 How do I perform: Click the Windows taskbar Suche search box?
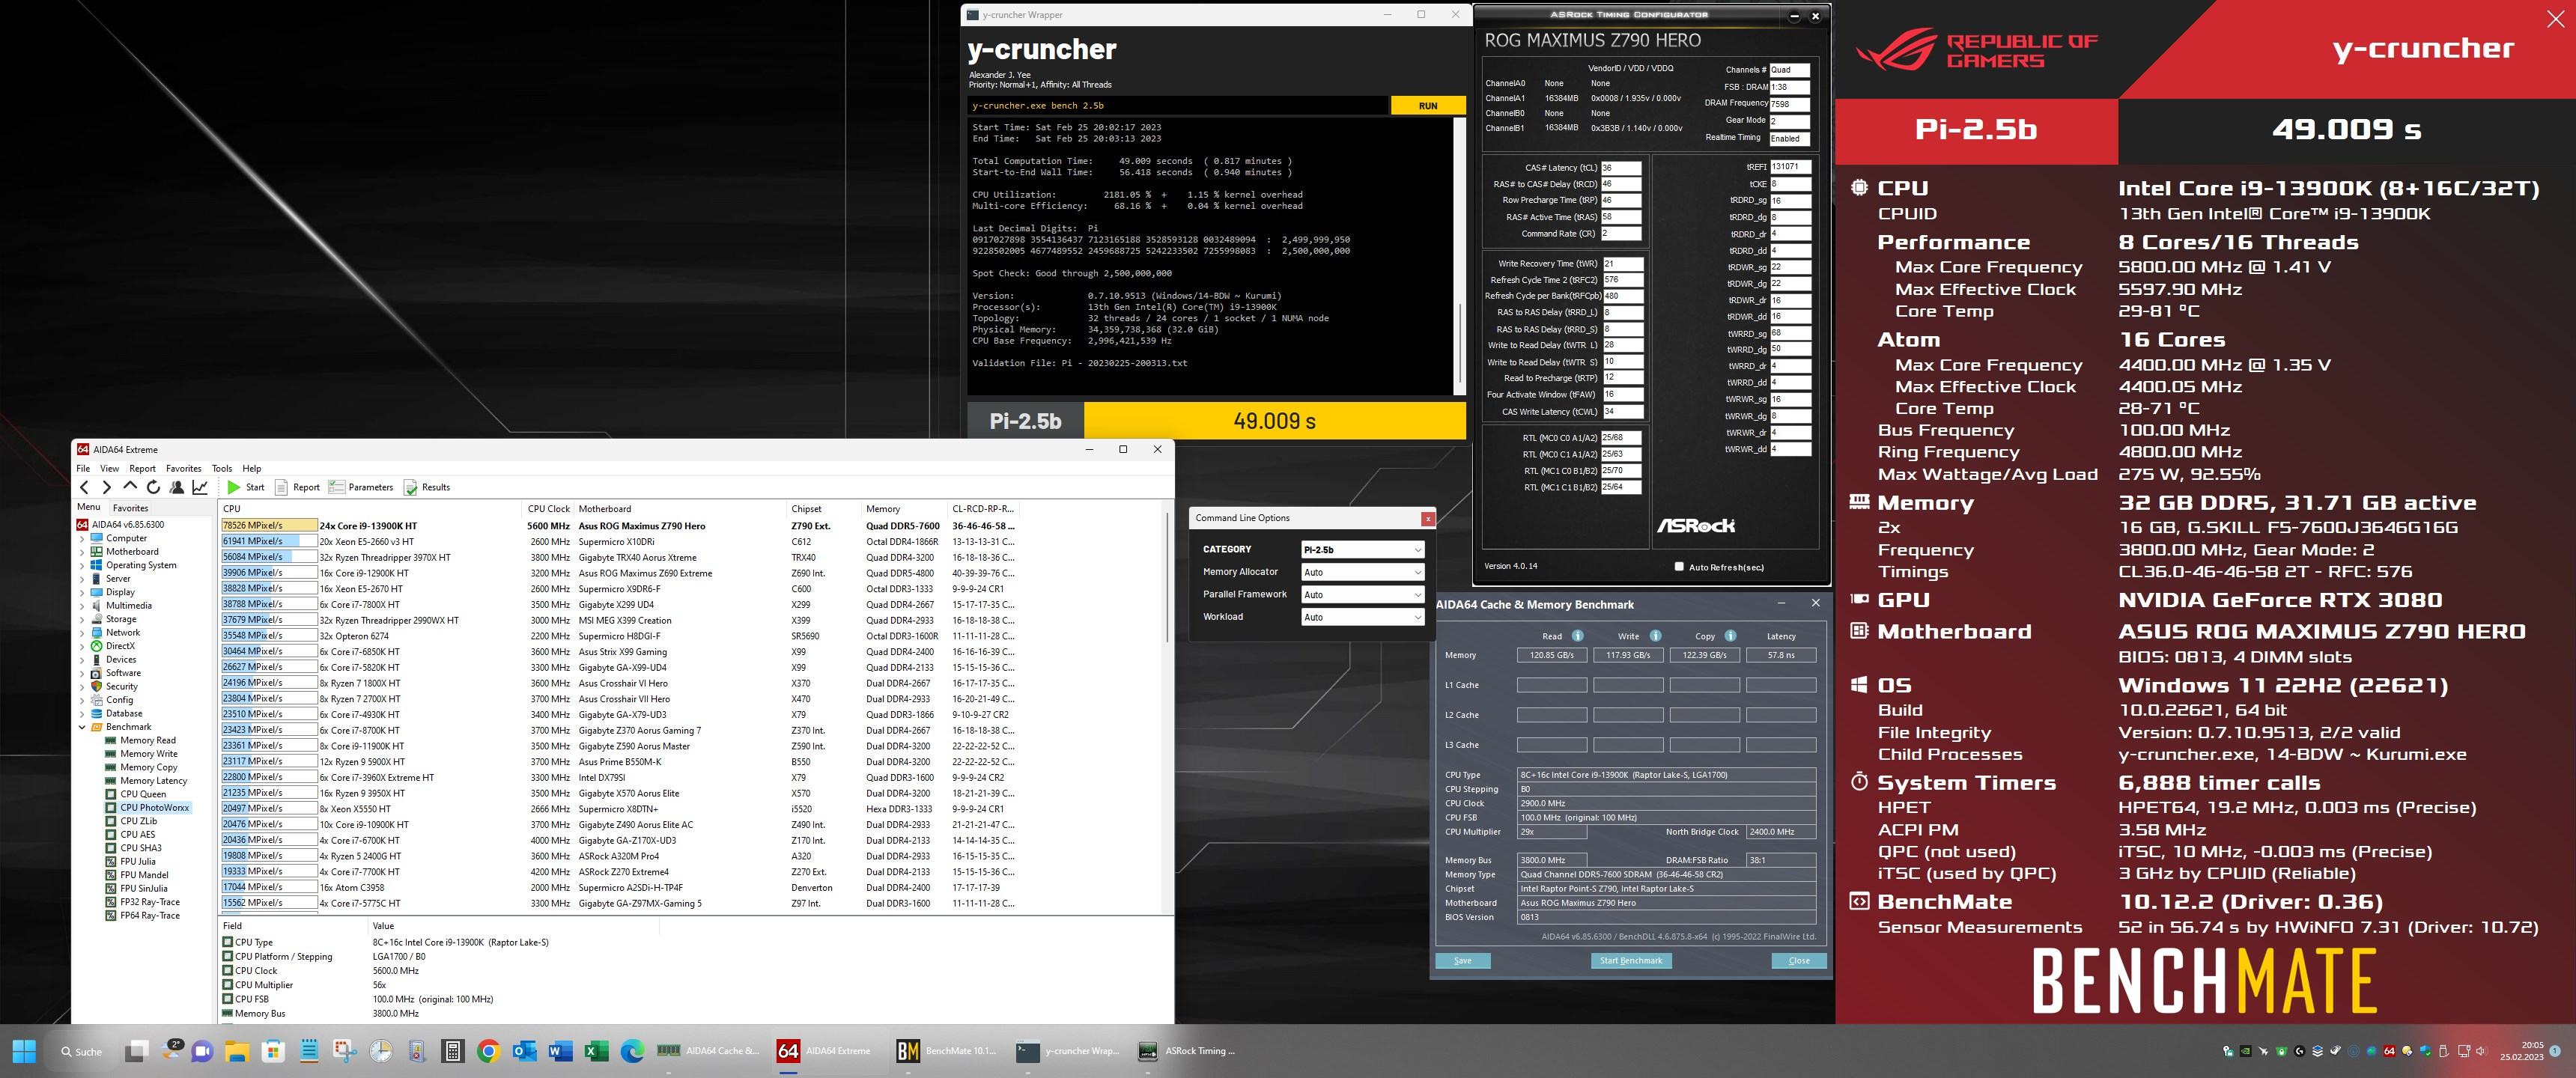point(82,1051)
